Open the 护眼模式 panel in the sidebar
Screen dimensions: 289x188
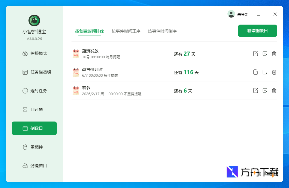click(x=34, y=53)
